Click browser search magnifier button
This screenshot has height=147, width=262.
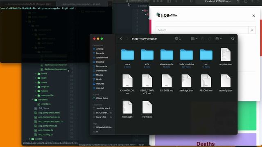pos(252,30)
